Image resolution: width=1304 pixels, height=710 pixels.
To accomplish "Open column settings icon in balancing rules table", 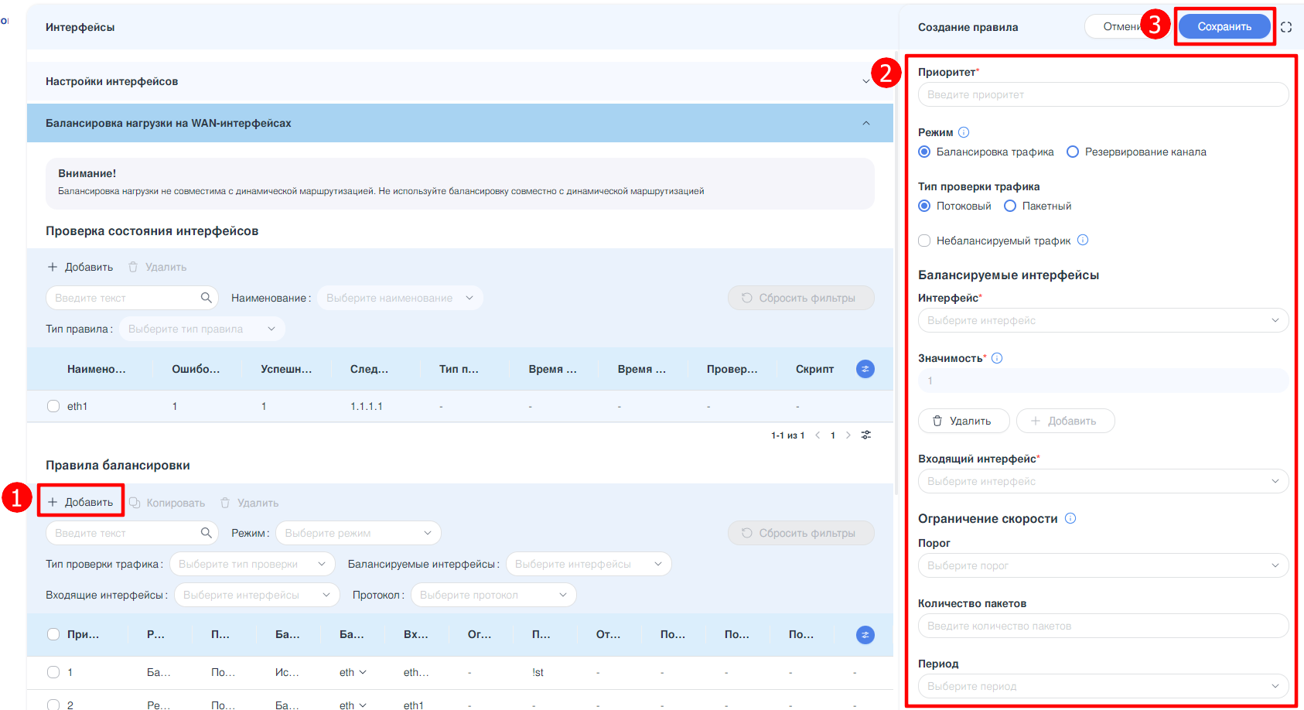I will 865,635.
